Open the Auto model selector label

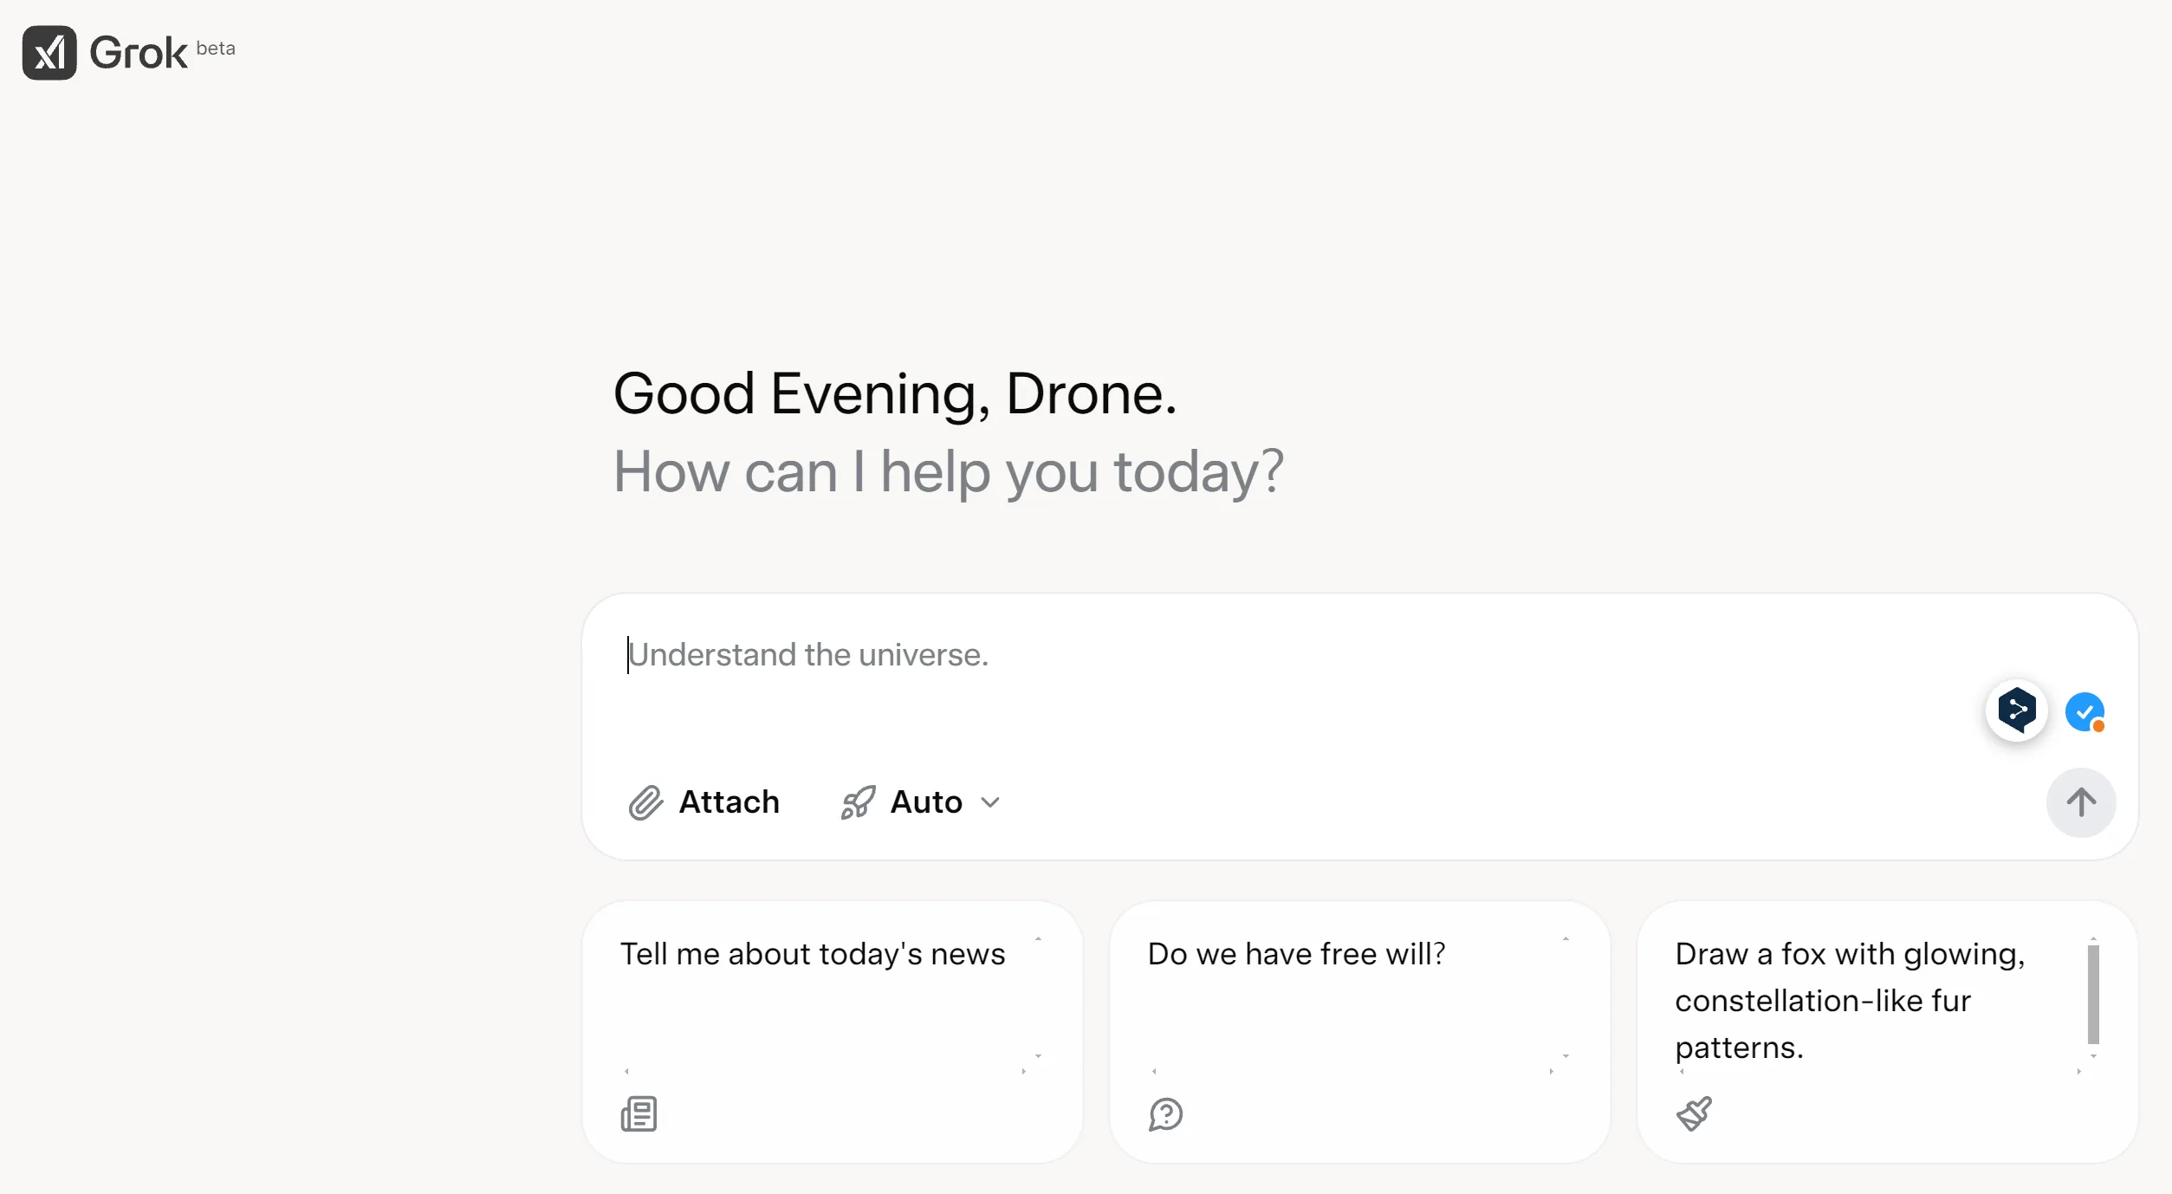pyautogui.click(x=926, y=802)
